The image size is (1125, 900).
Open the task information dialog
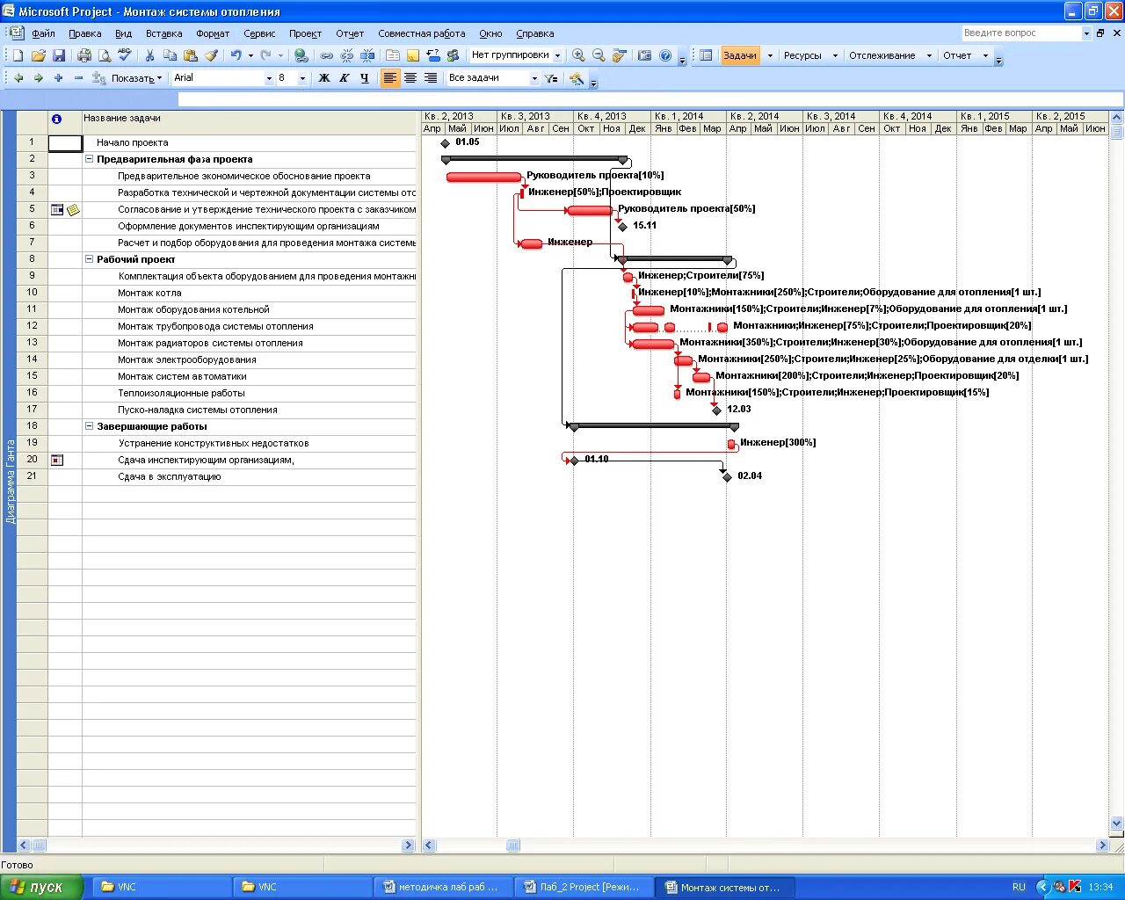point(393,55)
